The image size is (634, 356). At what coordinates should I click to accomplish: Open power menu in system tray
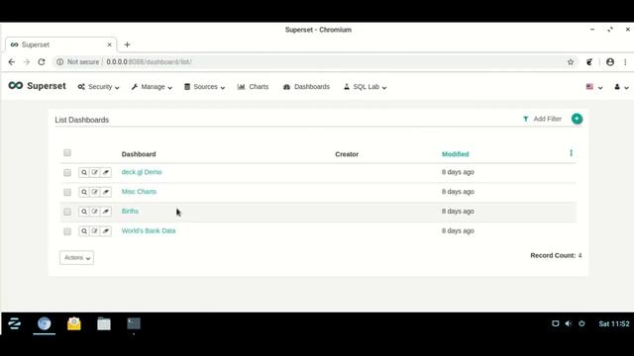[581, 323]
